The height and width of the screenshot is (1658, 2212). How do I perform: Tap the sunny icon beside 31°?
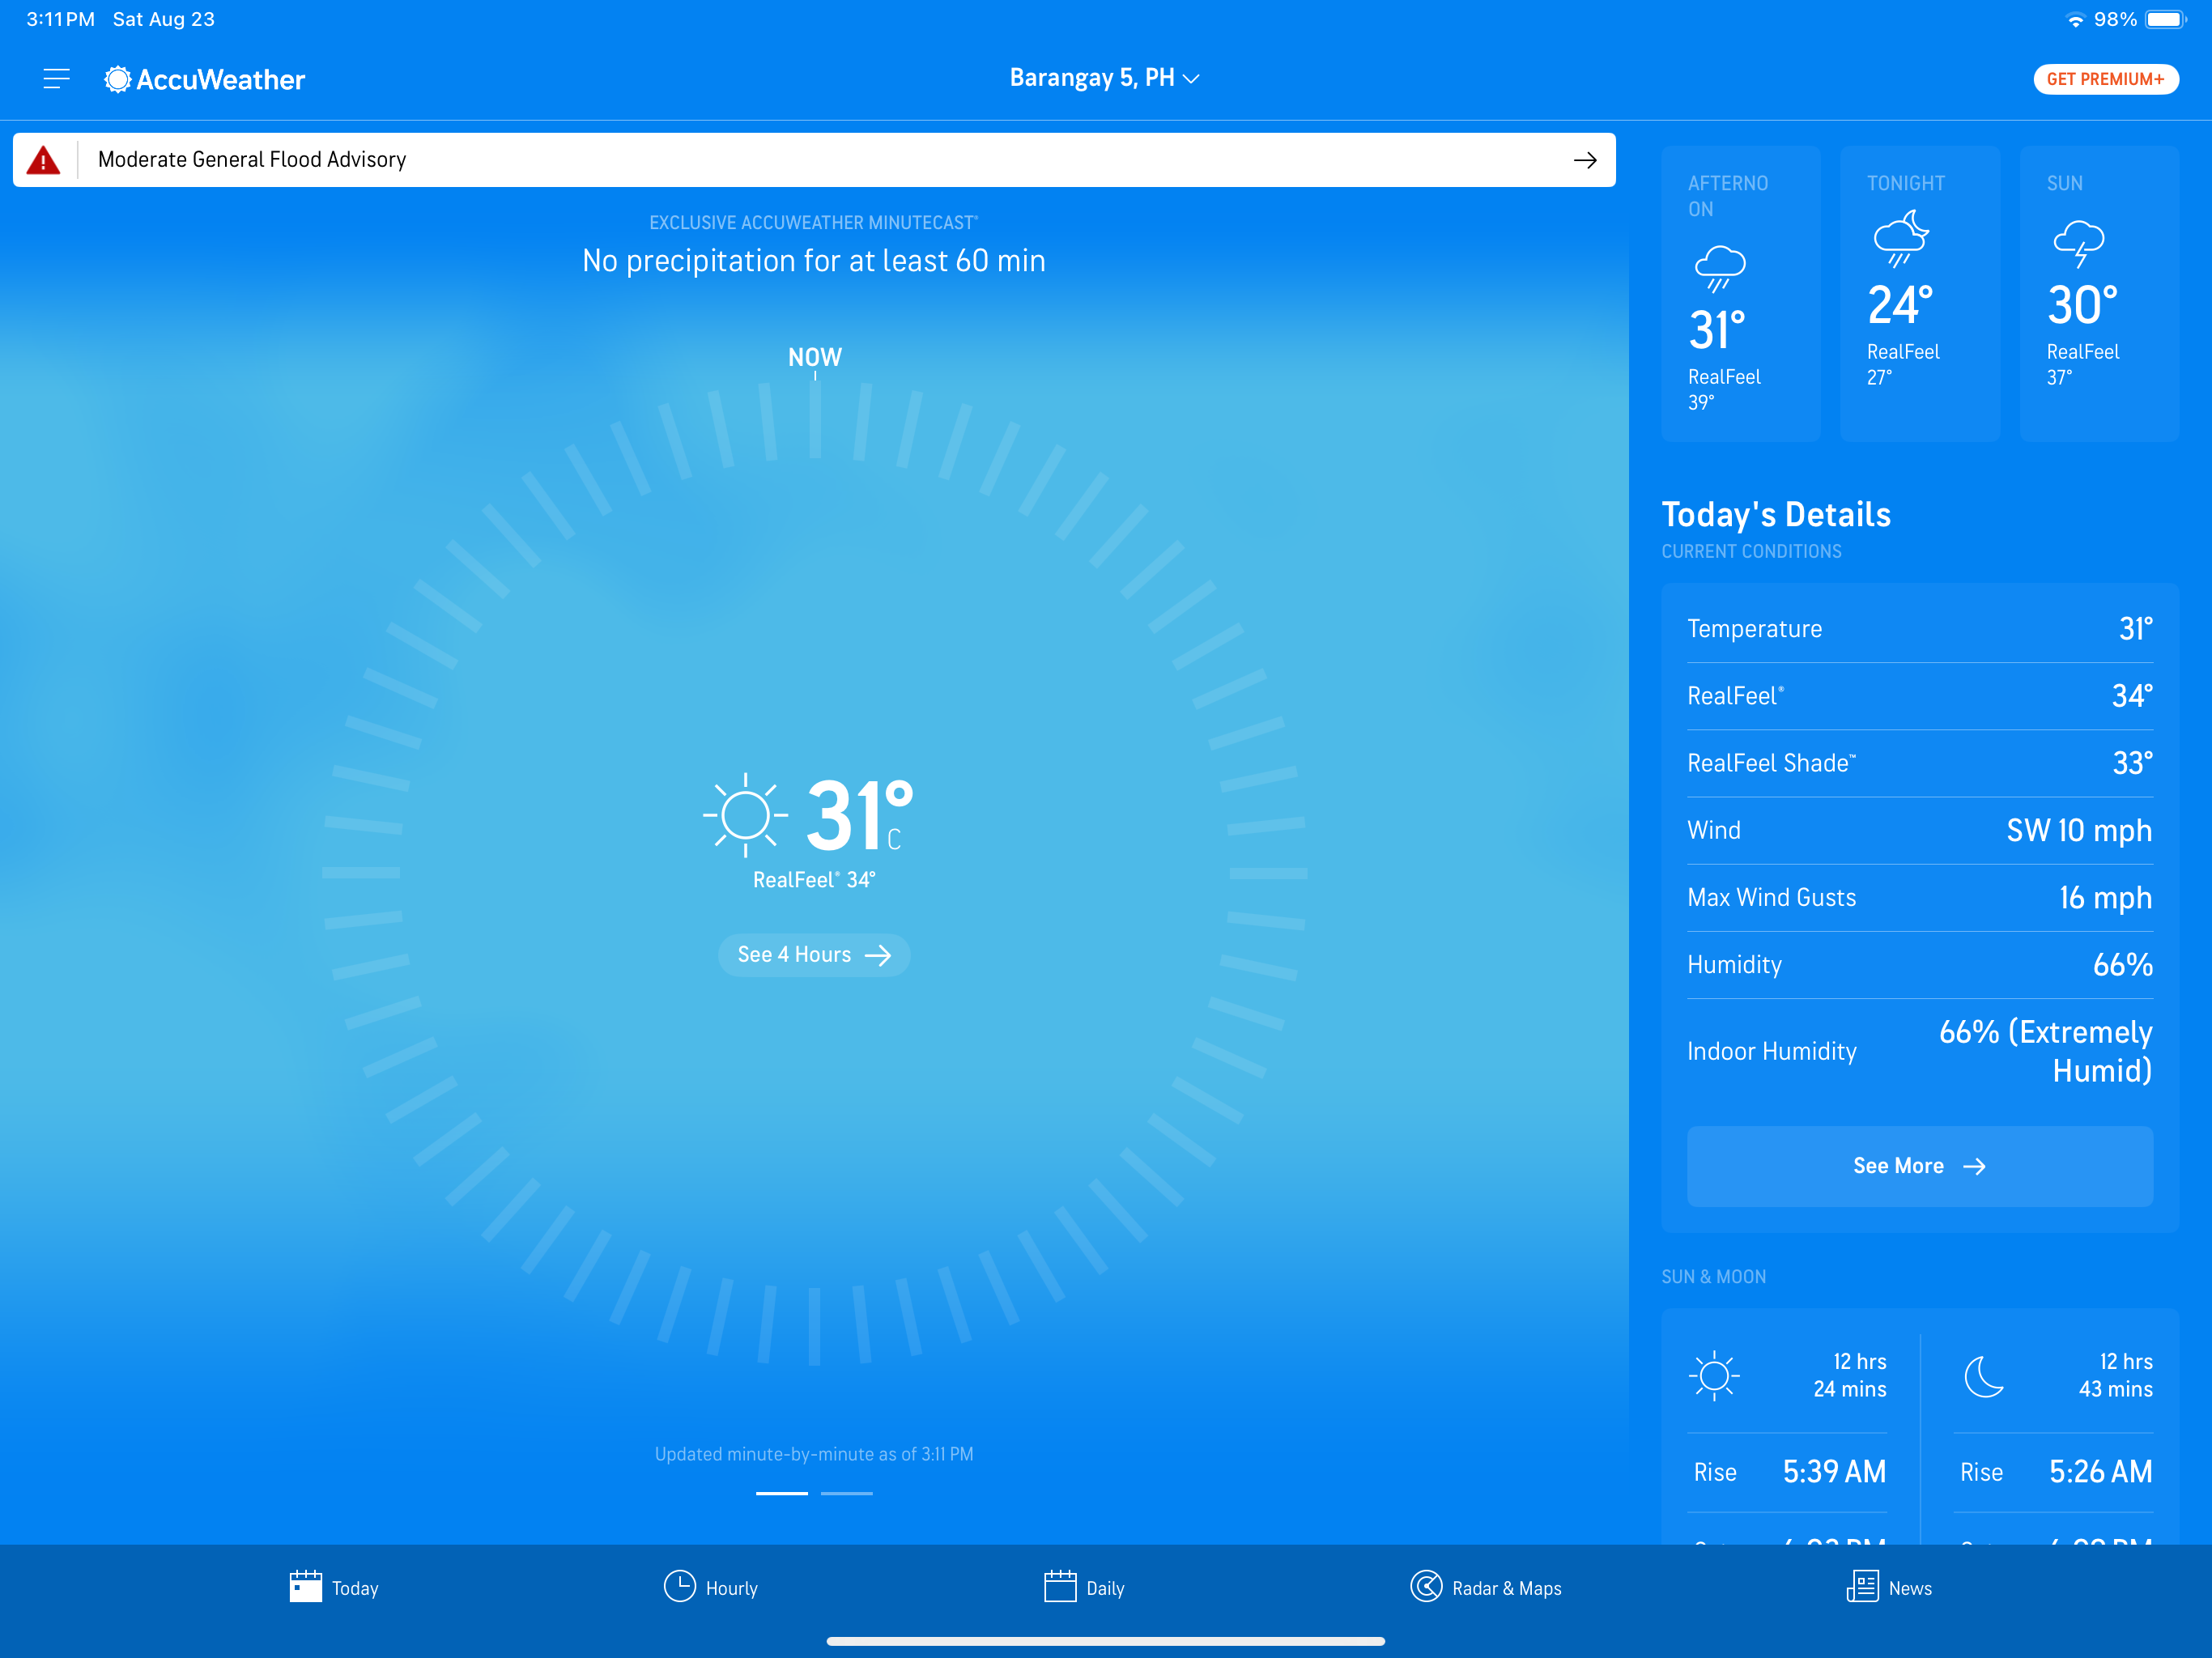pyautogui.click(x=745, y=815)
